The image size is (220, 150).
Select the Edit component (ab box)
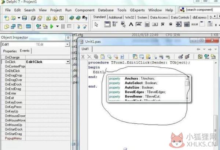(x=139, y=24)
